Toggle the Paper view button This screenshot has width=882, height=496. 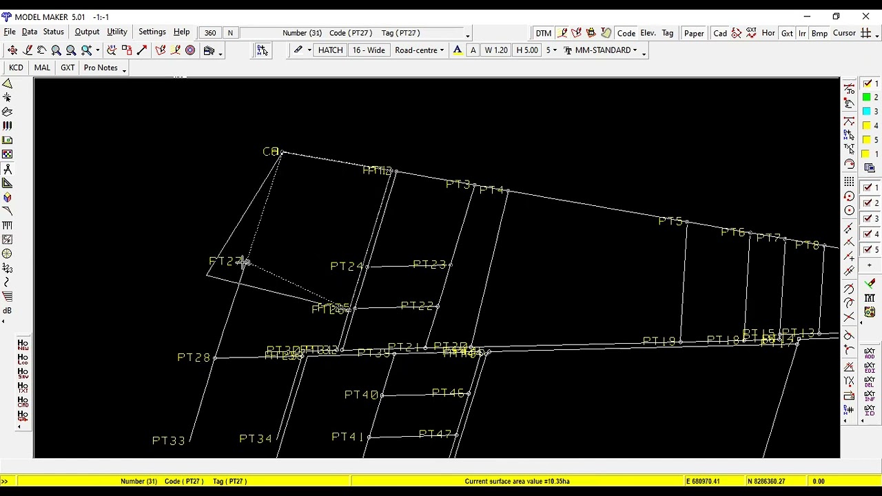[694, 33]
